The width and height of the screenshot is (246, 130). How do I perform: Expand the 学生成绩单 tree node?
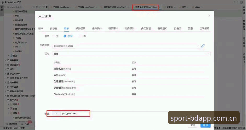5,74
